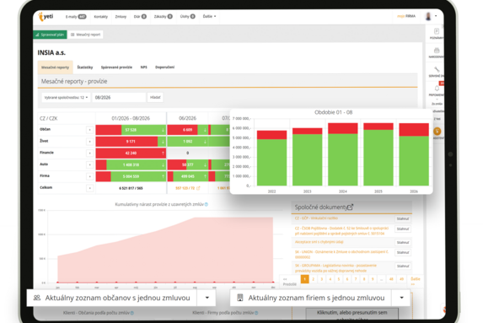483x323 pixels.
Task: Open SK - UNION Oznámenie document link
Action: click(x=341, y=255)
